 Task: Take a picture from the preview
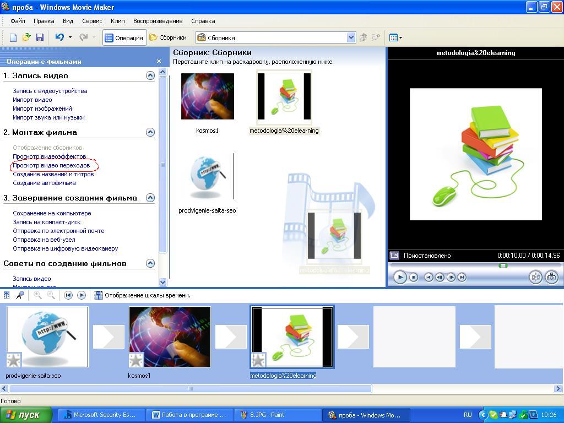coord(551,278)
